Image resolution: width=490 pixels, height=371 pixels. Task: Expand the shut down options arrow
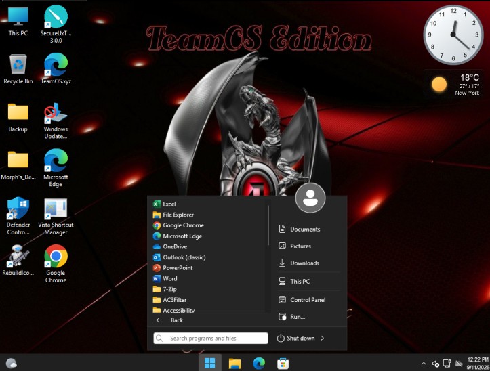point(323,339)
